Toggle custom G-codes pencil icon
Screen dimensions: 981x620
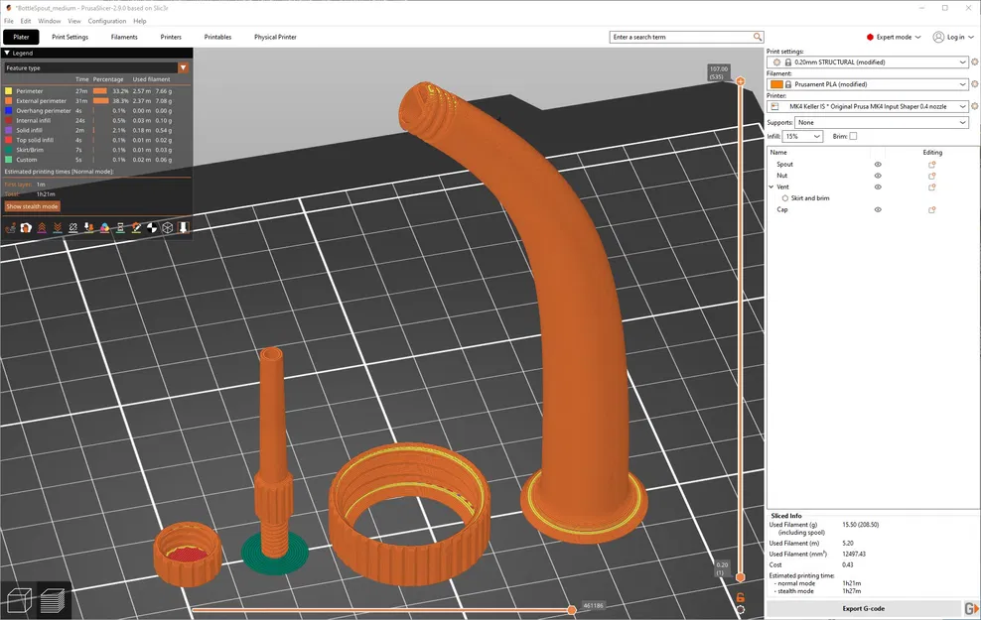point(136,228)
